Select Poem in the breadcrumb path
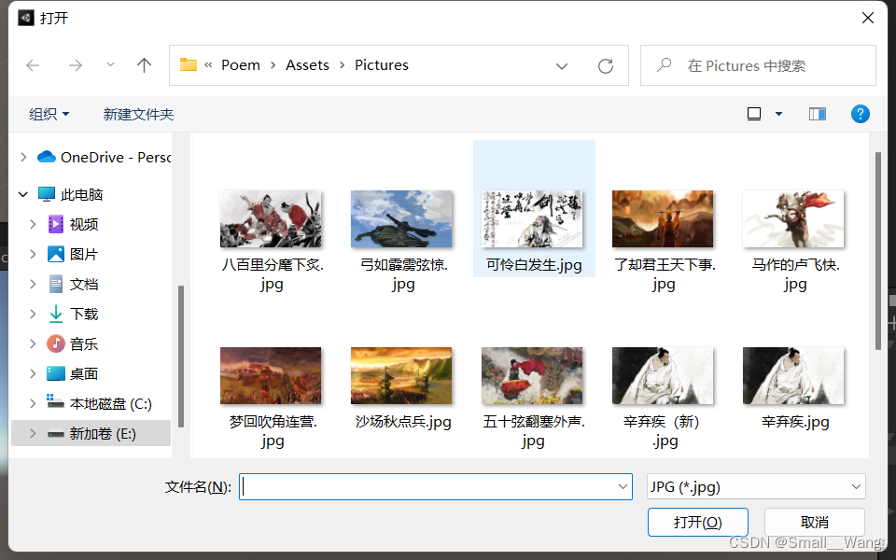The width and height of the screenshot is (896, 560). tap(241, 65)
